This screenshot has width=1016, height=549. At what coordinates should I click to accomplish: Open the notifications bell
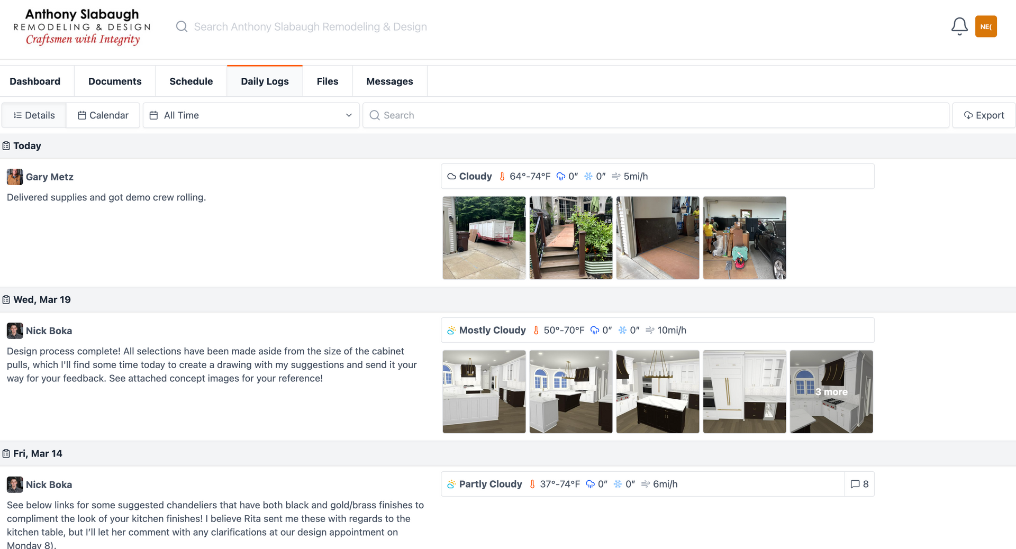959,26
